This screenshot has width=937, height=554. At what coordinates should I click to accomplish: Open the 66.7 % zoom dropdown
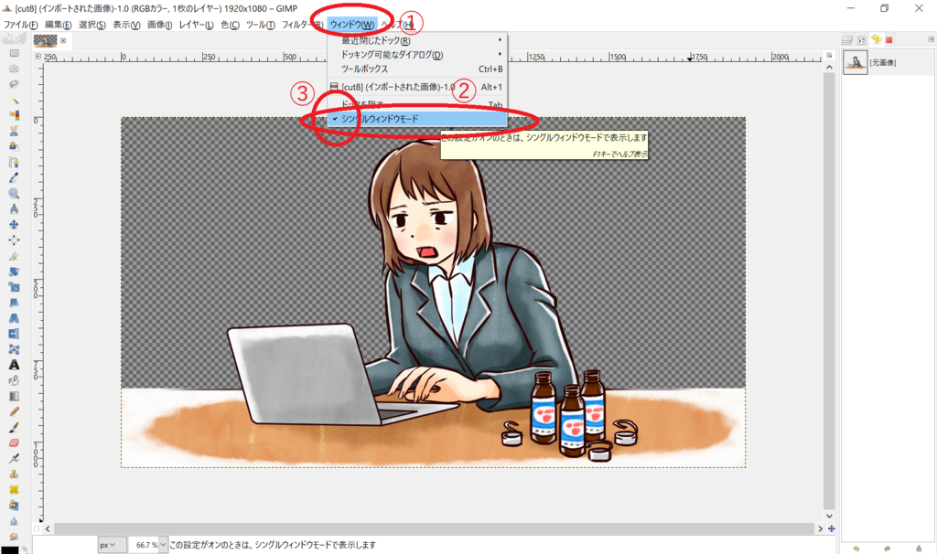[163, 545]
